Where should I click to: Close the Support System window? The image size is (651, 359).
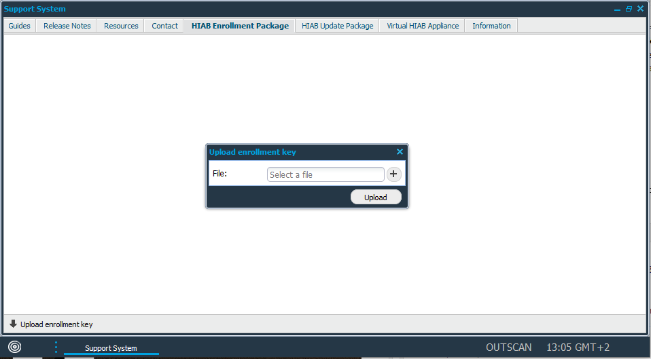click(x=640, y=10)
